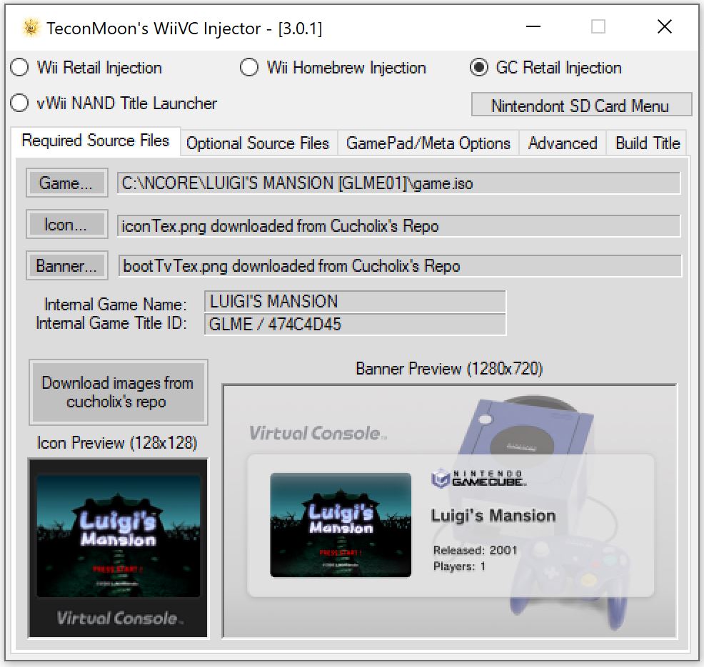This screenshot has width=704, height=667.
Task: Open the Optional Source Files tab
Action: [258, 143]
